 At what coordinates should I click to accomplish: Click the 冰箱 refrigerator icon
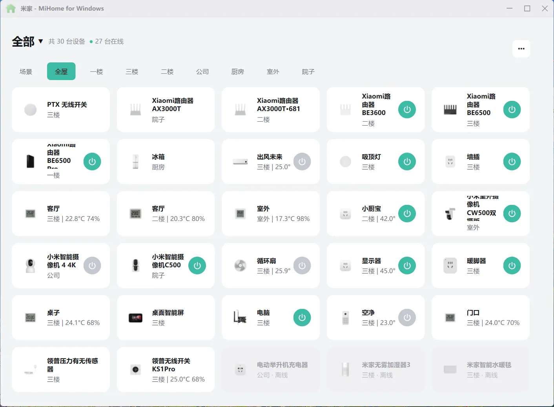click(x=135, y=162)
